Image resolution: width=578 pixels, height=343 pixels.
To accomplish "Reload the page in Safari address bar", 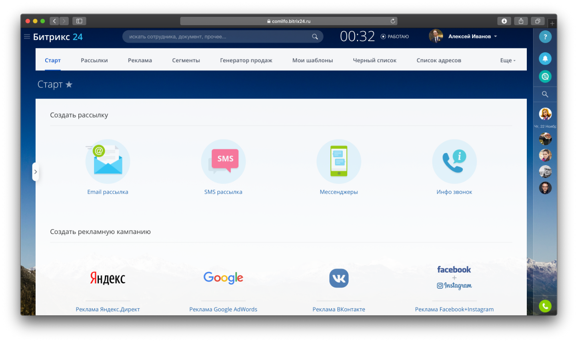I will tap(393, 21).
